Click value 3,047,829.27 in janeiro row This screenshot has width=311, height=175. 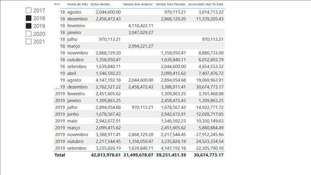click(x=140, y=33)
